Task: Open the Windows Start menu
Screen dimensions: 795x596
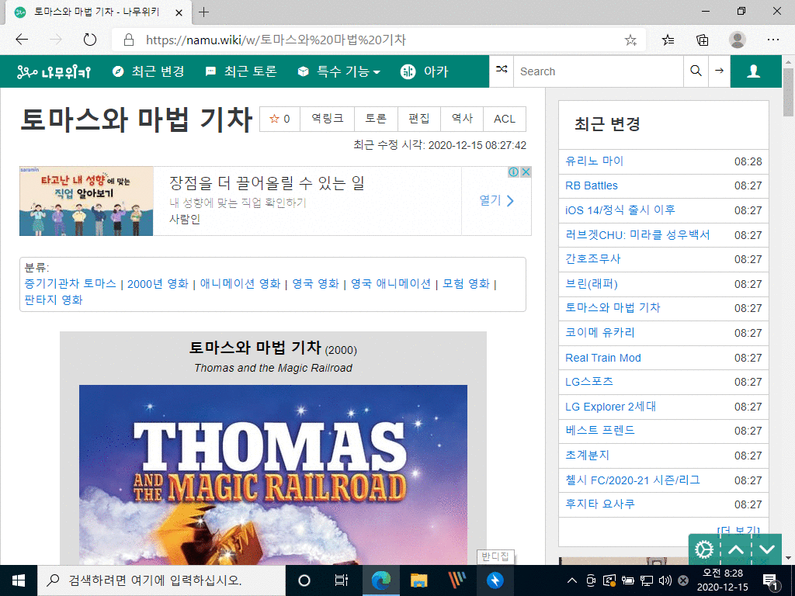Action: 19,580
